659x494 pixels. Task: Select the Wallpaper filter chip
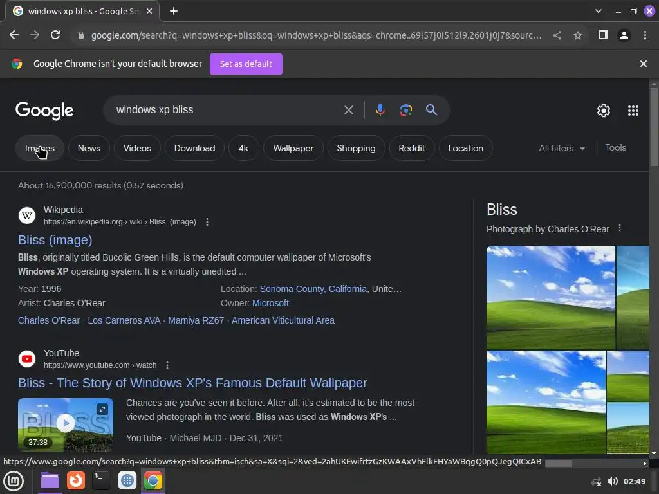coord(293,149)
